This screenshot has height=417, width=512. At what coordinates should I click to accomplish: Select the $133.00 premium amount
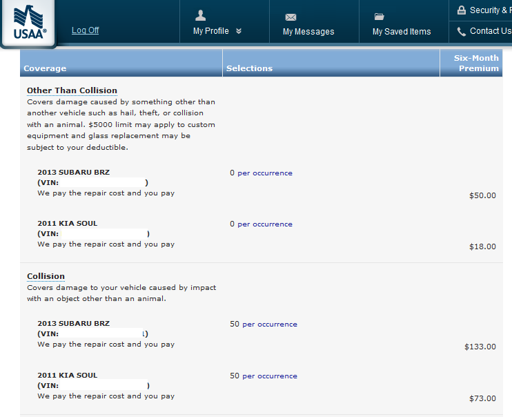coord(480,347)
